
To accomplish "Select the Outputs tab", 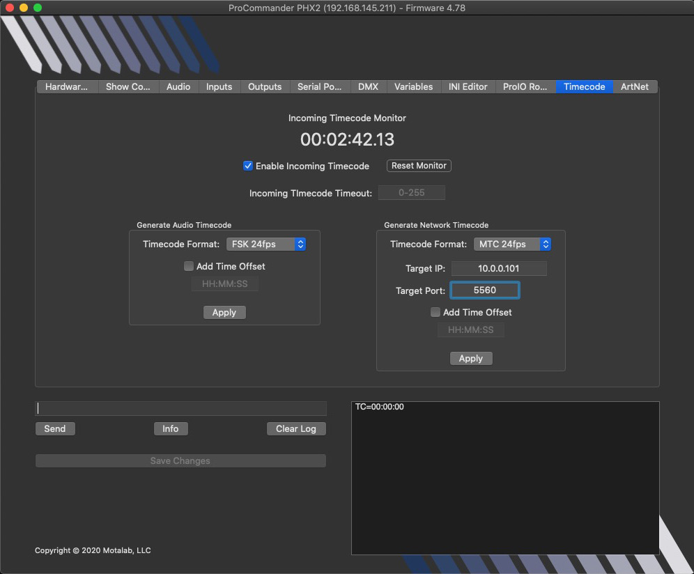I will pyautogui.click(x=265, y=87).
